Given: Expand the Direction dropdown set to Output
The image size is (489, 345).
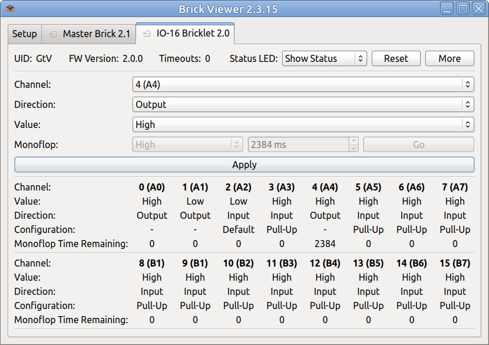Looking at the screenshot, I should pos(303,105).
